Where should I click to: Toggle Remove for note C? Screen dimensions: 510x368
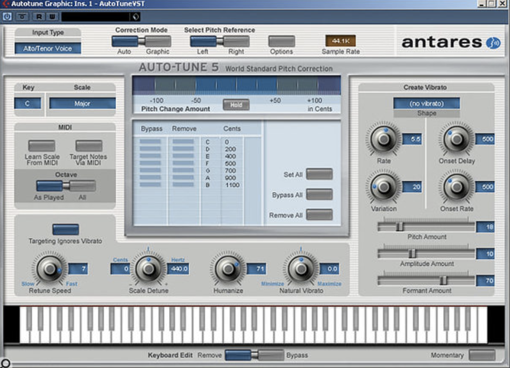tap(183, 142)
